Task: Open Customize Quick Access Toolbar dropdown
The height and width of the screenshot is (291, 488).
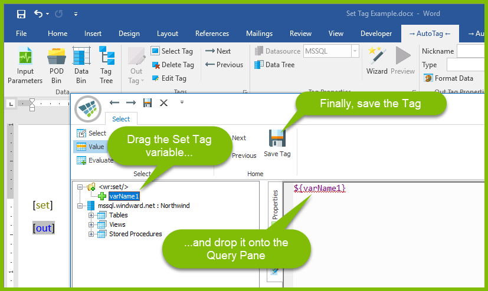Action: 76,14
